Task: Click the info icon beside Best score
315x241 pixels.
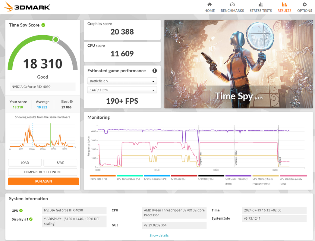Action: pyautogui.click(x=71, y=102)
